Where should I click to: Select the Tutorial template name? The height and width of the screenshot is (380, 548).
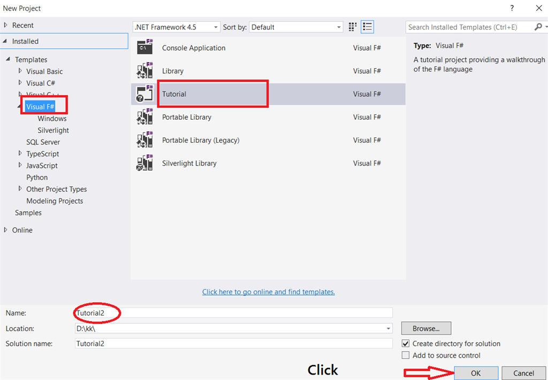tap(174, 94)
